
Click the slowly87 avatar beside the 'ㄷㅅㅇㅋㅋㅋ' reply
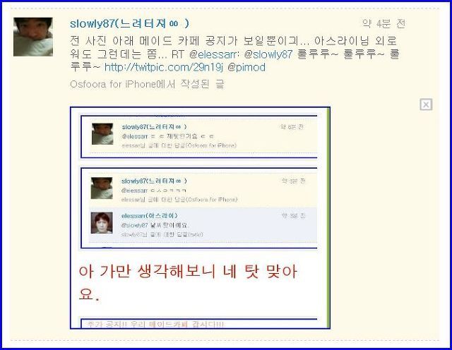point(102,188)
